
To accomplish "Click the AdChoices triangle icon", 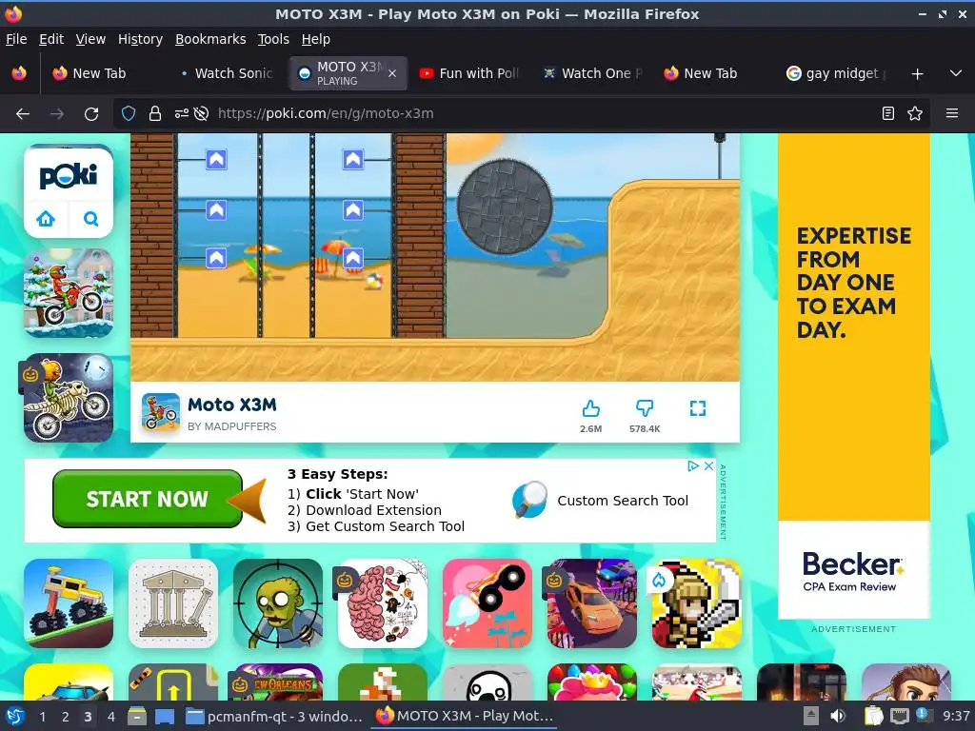I will click(693, 466).
